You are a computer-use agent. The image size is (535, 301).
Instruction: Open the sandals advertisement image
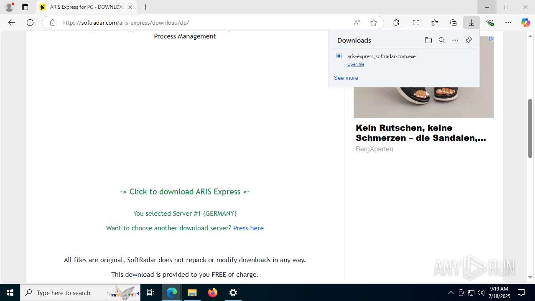(x=424, y=102)
